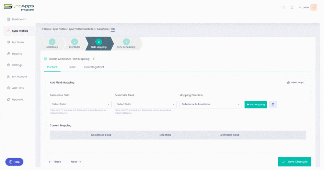The image size is (324, 170).
Task: Click Home breadcrumb link
Action: (x=47, y=29)
